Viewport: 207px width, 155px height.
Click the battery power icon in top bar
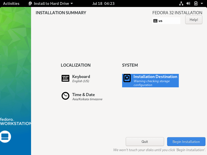click(x=196, y=3)
